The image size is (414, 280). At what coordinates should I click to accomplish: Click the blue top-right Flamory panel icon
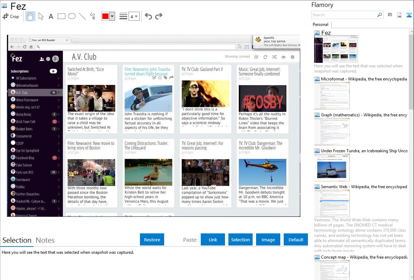(409, 15)
